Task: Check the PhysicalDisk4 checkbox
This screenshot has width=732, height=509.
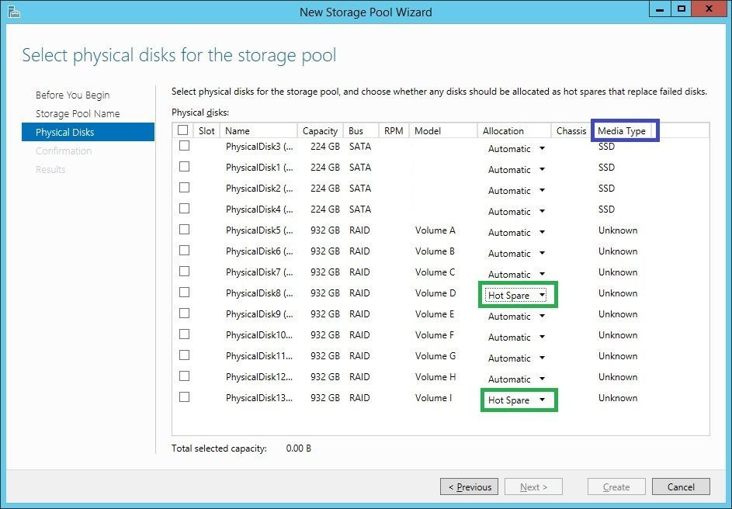Action: [185, 209]
